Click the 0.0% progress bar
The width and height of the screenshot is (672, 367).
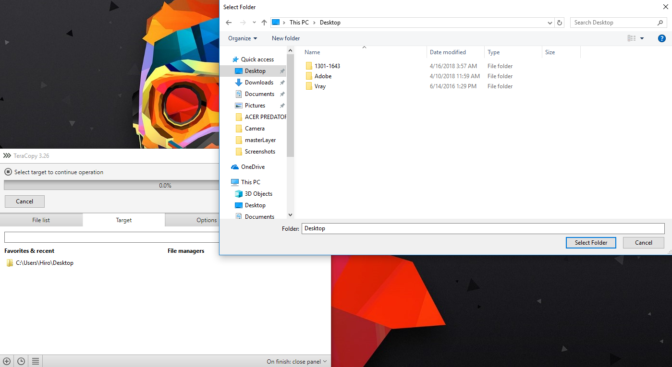point(111,185)
